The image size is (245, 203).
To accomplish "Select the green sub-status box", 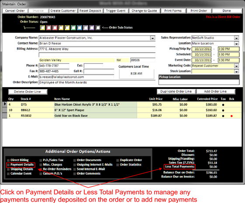I will tap(73, 28).
